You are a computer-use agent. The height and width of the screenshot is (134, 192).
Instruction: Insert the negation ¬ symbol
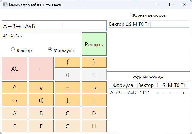coord(68,87)
